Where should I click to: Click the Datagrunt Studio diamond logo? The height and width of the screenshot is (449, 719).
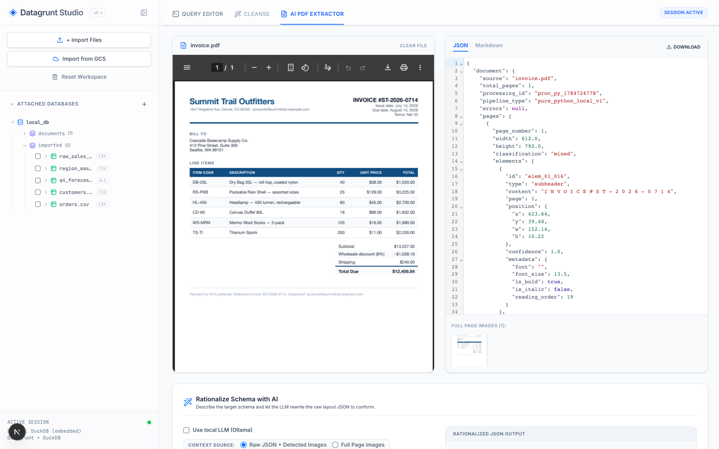(x=13, y=13)
